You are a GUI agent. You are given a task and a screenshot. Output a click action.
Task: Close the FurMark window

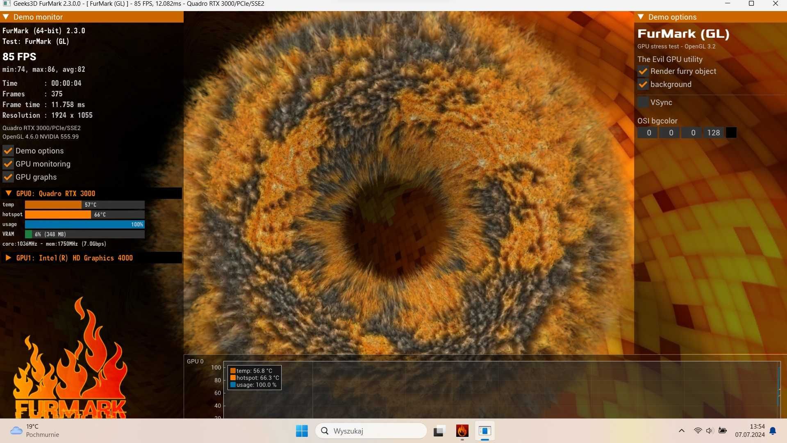tap(776, 4)
